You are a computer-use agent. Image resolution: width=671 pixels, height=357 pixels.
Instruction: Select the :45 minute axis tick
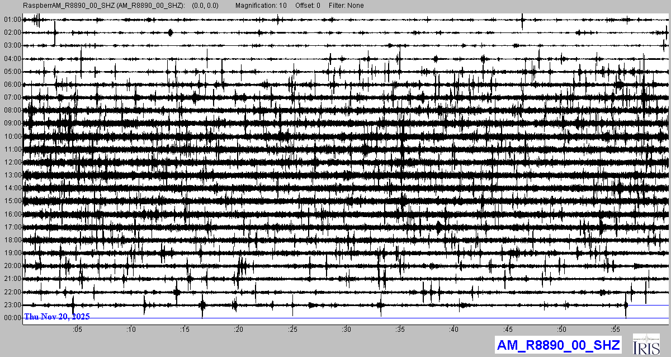point(508,329)
